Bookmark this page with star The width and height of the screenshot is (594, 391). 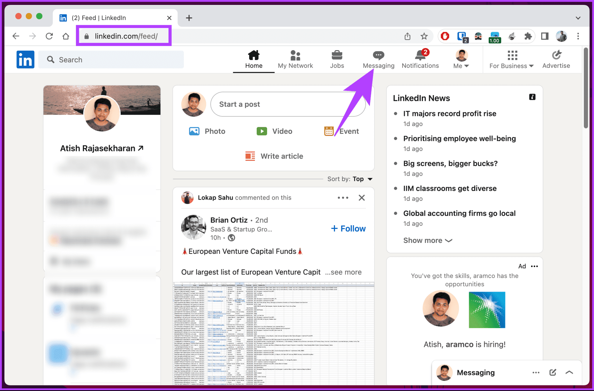coord(424,36)
